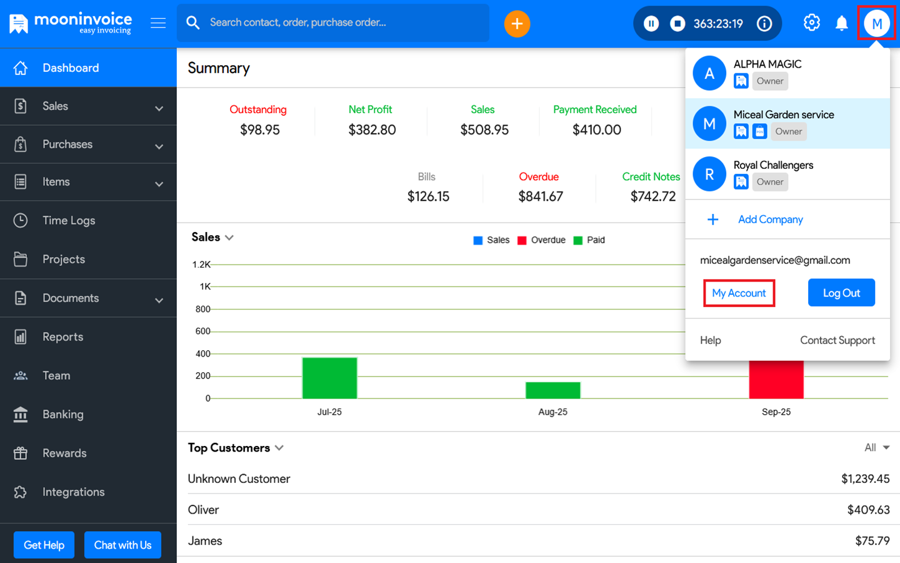This screenshot has height=563, width=900.
Task: Click the green Jul-25 chart bar
Action: pos(329,378)
